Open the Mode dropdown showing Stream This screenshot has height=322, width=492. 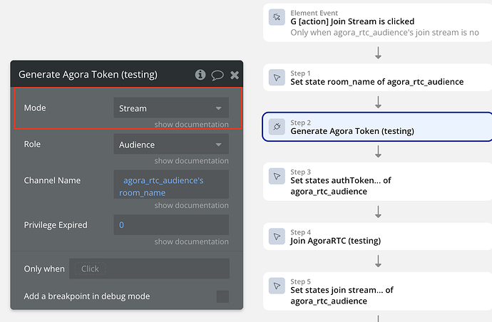point(171,108)
